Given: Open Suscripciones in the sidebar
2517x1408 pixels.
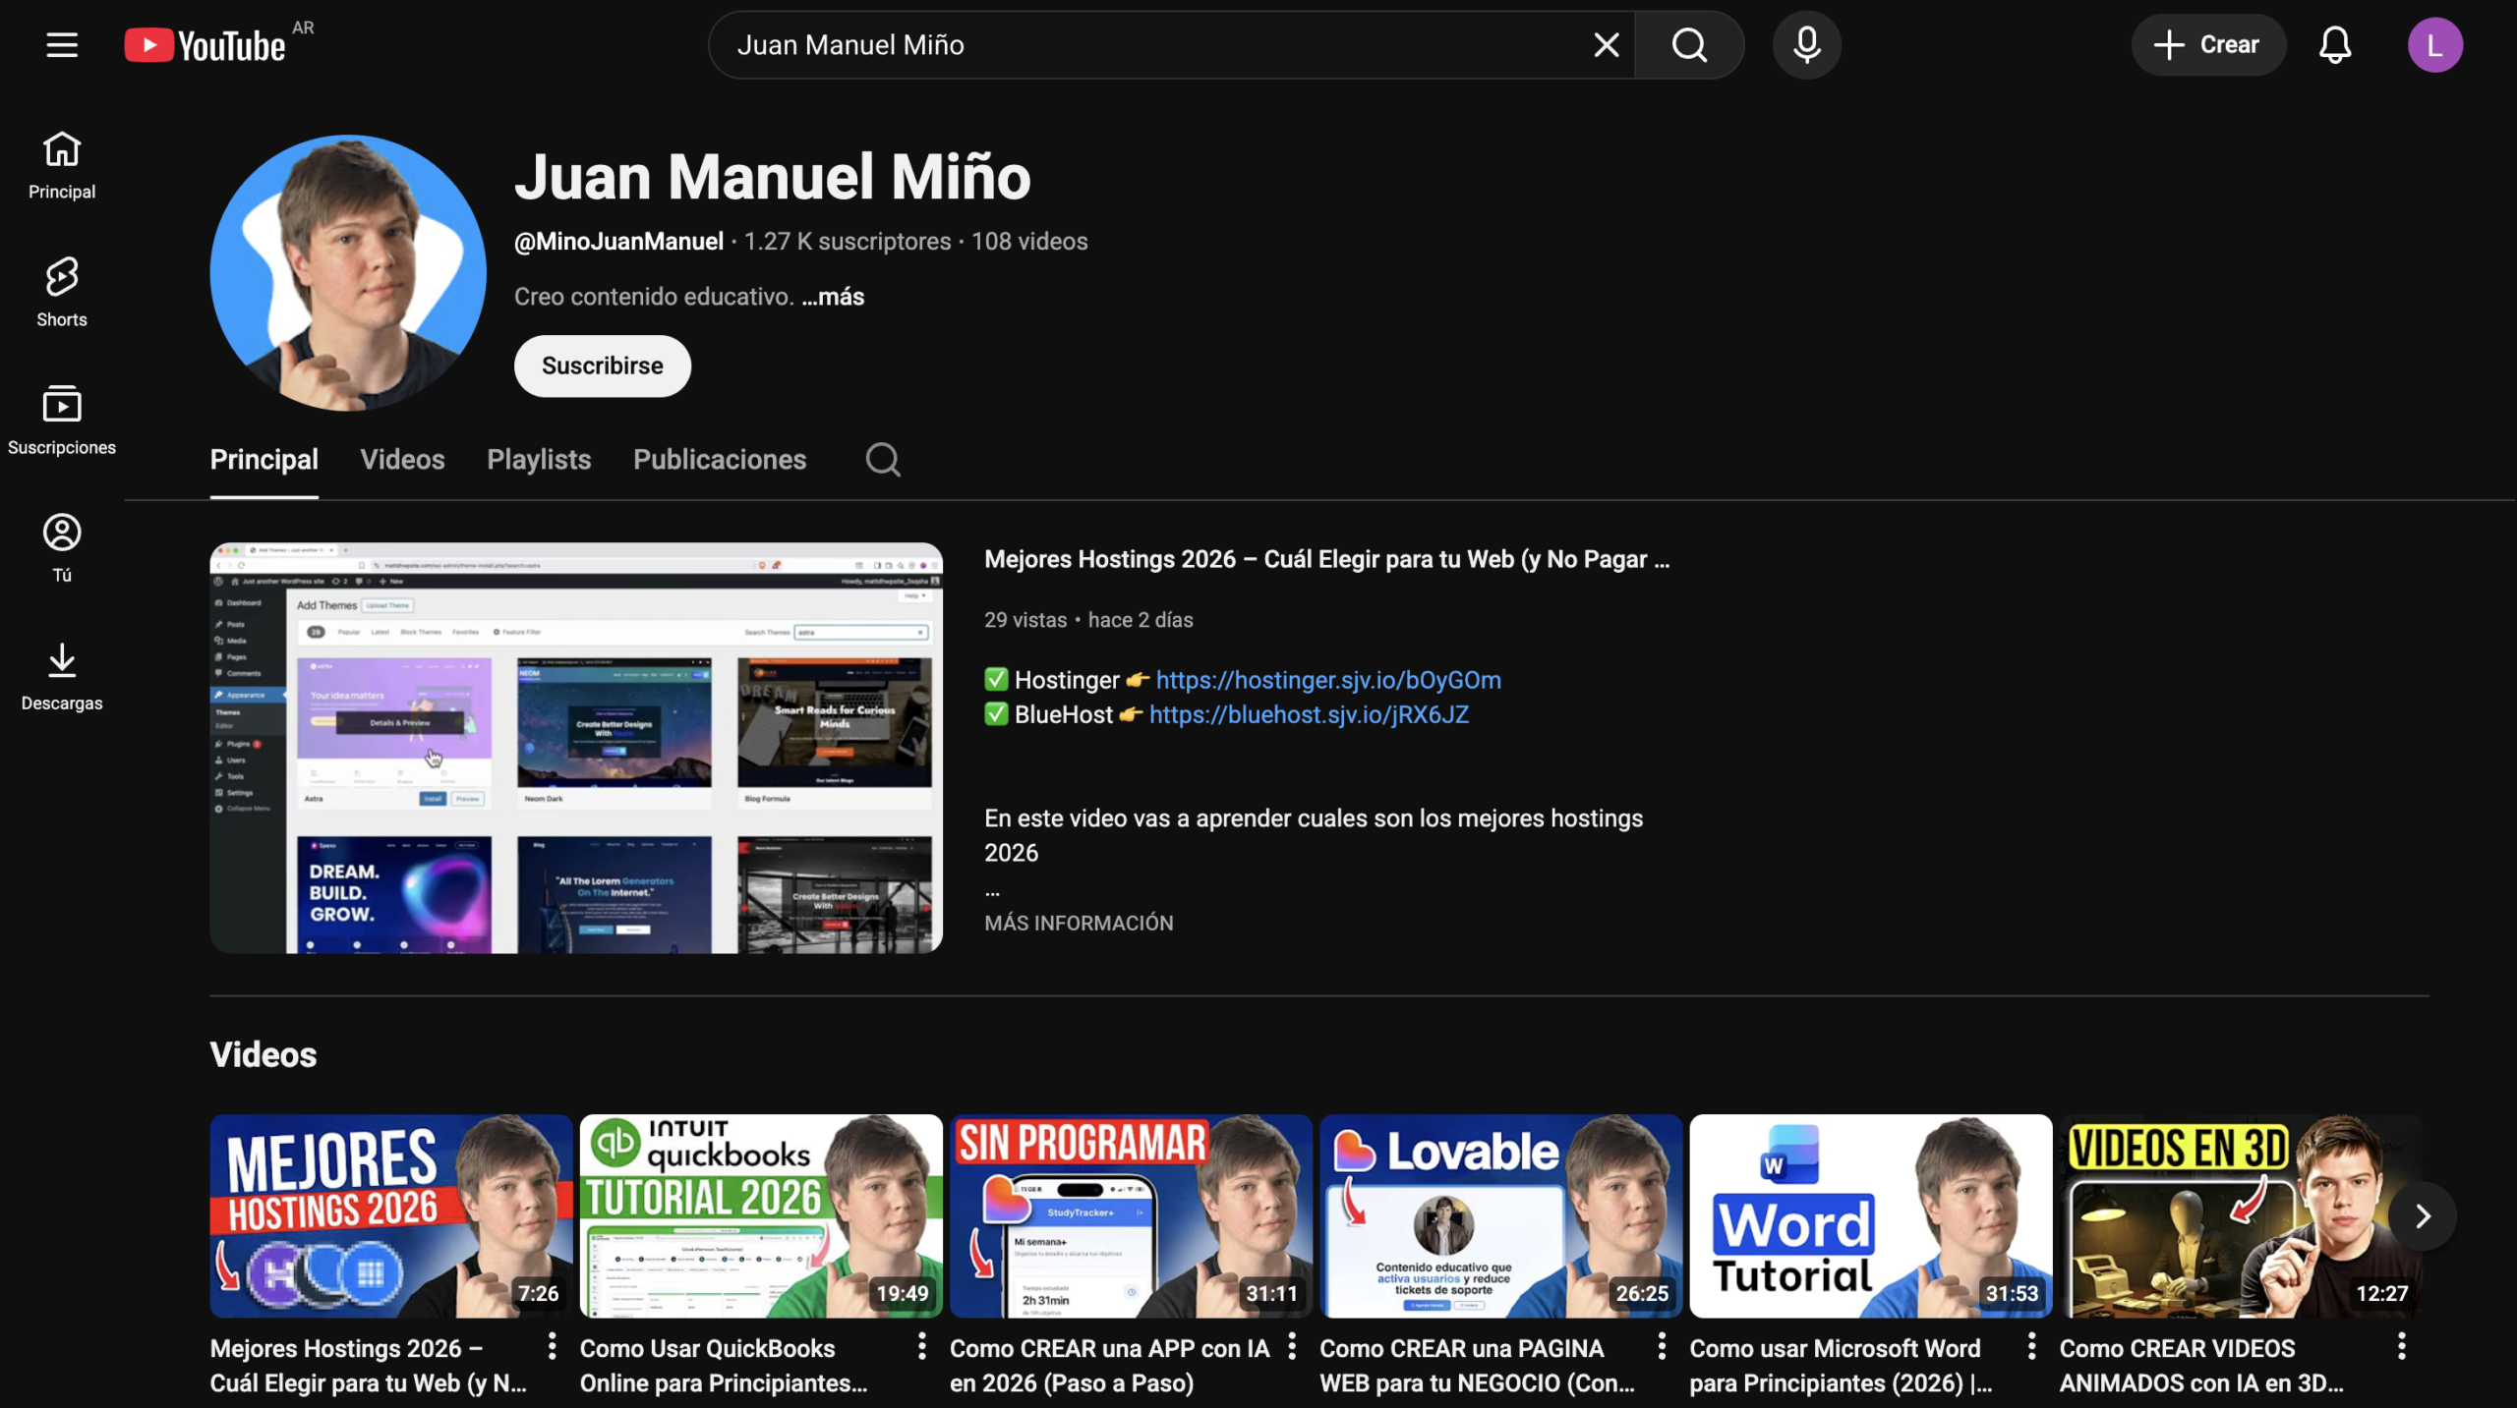Looking at the screenshot, I should click(62, 420).
